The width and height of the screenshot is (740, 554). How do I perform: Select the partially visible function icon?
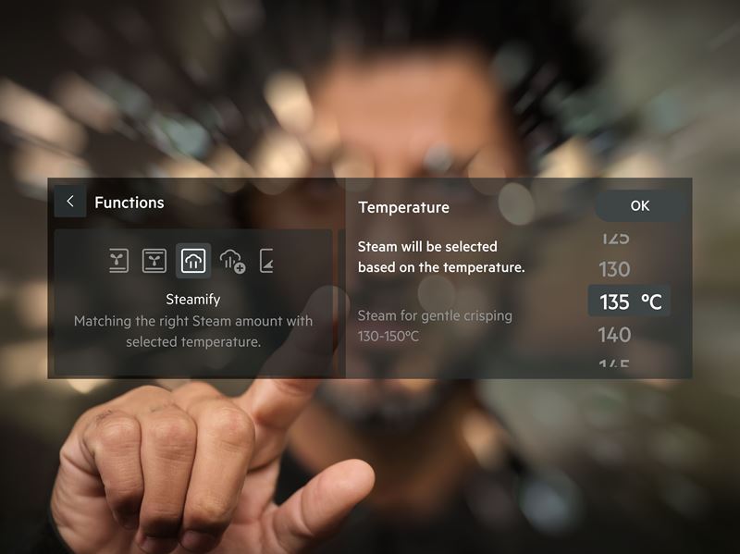click(x=266, y=261)
